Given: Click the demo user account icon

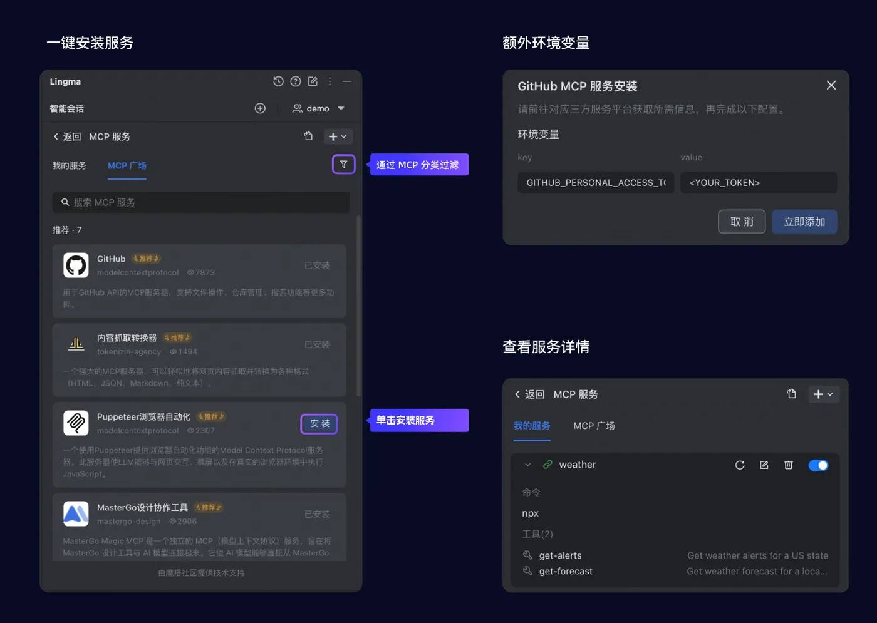Looking at the screenshot, I should click(x=298, y=108).
